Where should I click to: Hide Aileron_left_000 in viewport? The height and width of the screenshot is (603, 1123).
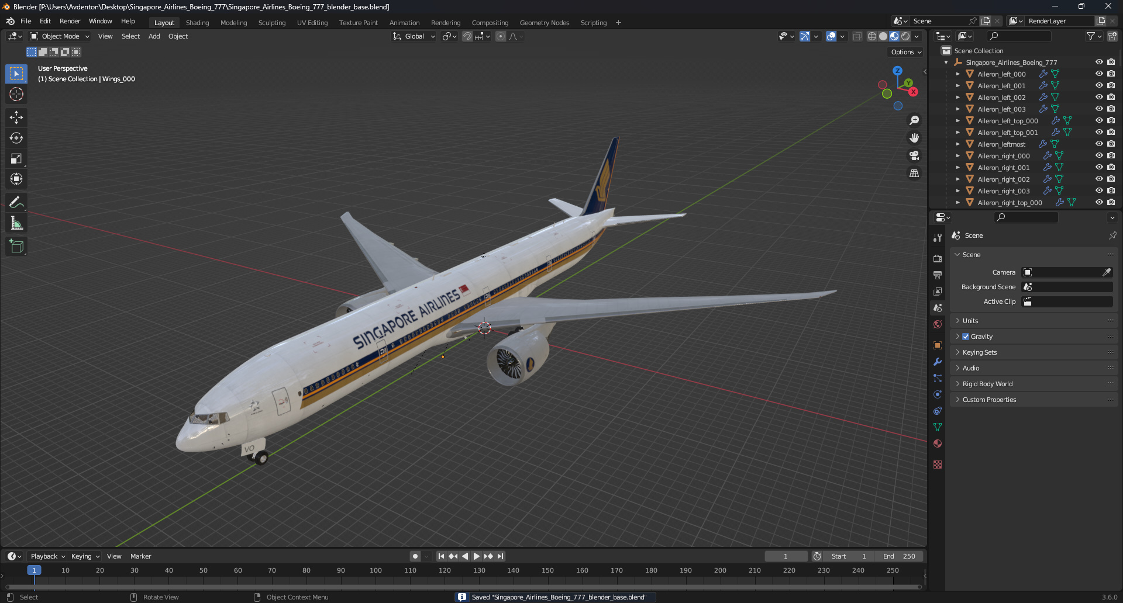point(1099,74)
